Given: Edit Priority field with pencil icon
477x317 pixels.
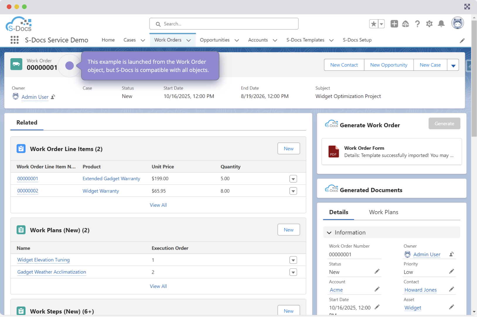Looking at the screenshot, I should pos(452,271).
